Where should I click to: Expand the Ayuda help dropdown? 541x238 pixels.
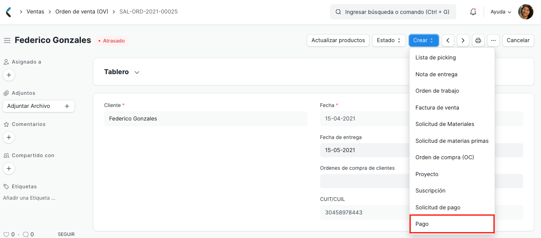tap(501, 12)
